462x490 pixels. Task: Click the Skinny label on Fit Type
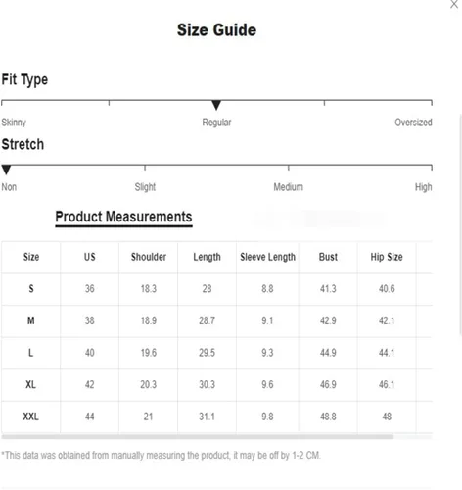click(x=14, y=122)
